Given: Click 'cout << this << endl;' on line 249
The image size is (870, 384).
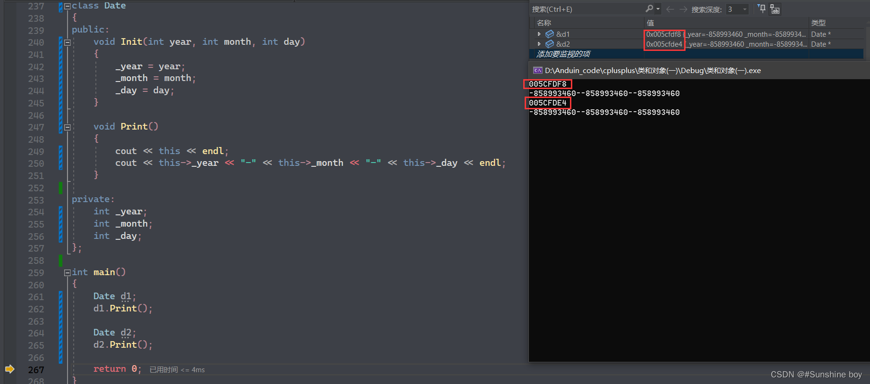Looking at the screenshot, I should 172,151.
